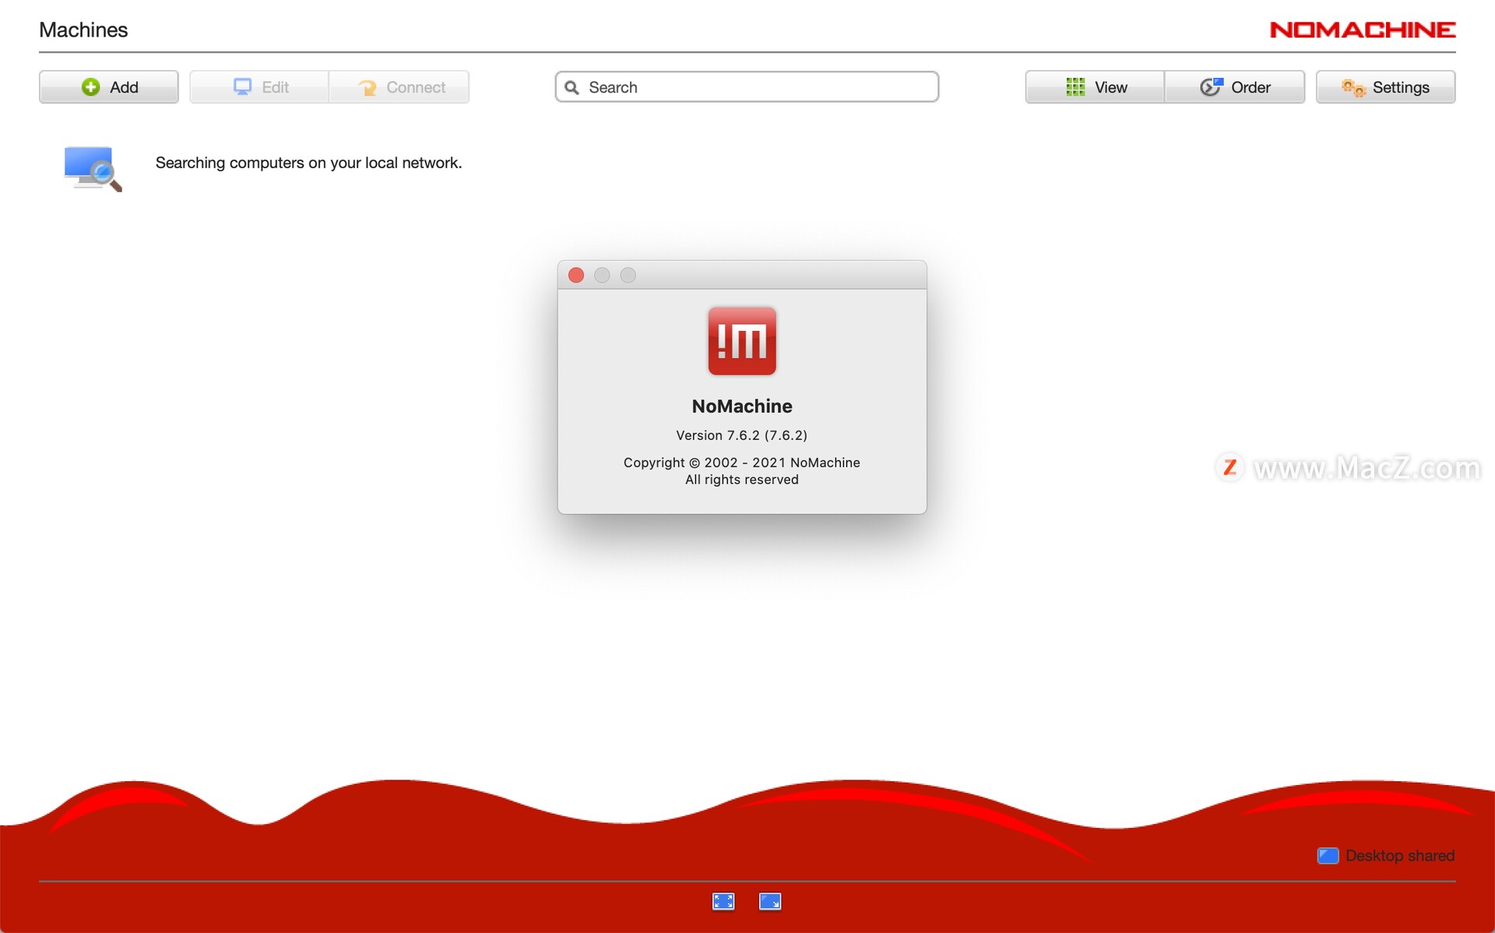Click the Add button
The height and width of the screenshot is (933, 1495).
pyautogui.click(x=107, y=86)
